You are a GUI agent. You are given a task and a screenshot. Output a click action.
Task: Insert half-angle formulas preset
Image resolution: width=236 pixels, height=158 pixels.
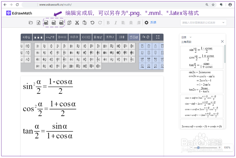click(202, 57)
